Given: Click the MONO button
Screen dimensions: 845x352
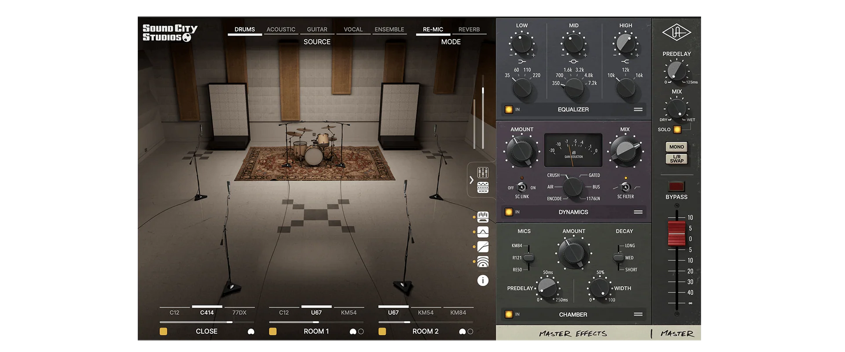Looking at the screenshot, I should click(x=676, y=147).
